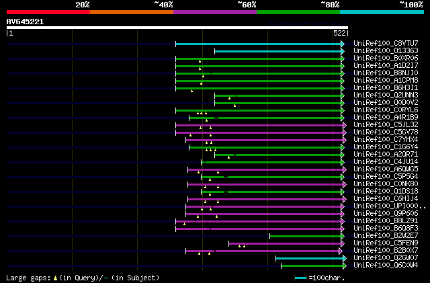Click the purple ~60% identity color segment

pyautogui.click(x=215, y=12)
